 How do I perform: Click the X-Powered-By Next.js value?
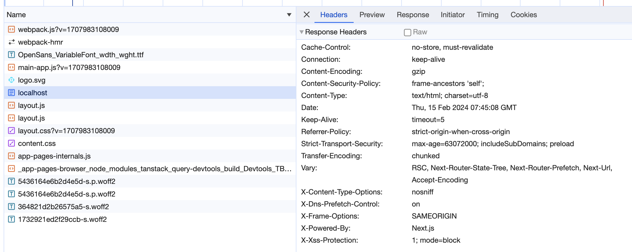423,228
